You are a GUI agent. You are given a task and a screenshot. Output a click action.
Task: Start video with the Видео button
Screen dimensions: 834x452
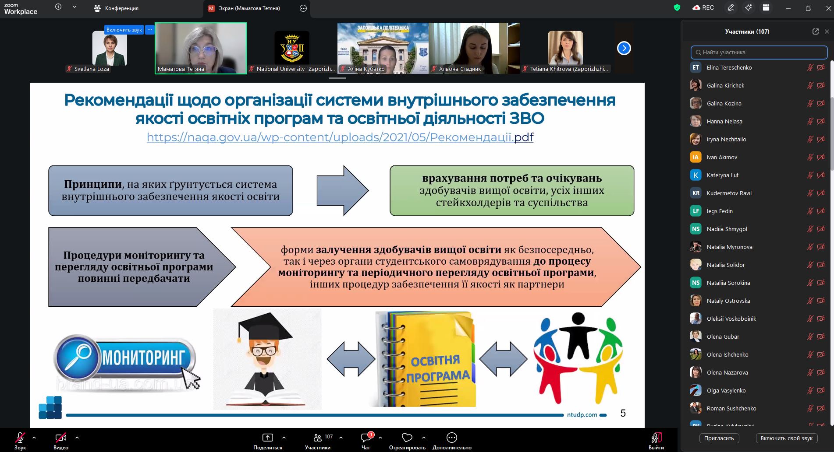61,441
